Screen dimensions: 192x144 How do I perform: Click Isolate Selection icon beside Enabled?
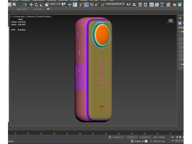click(x=132, y=141)
